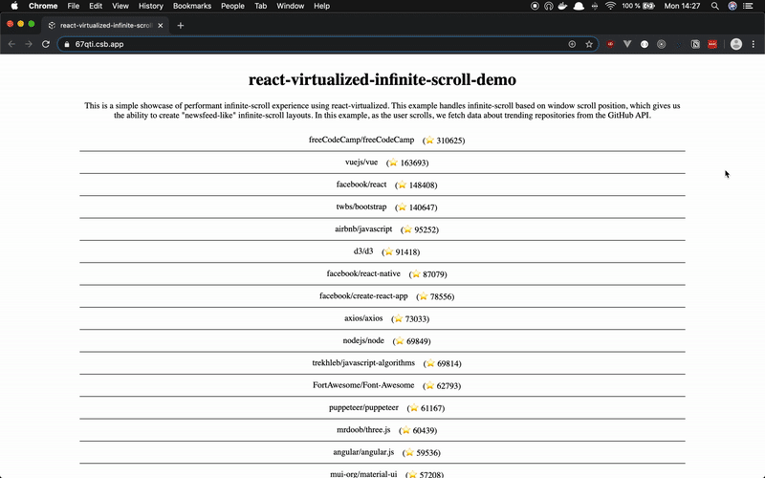
Task: Open the Apple menu
Action: (x=14, y=6)
